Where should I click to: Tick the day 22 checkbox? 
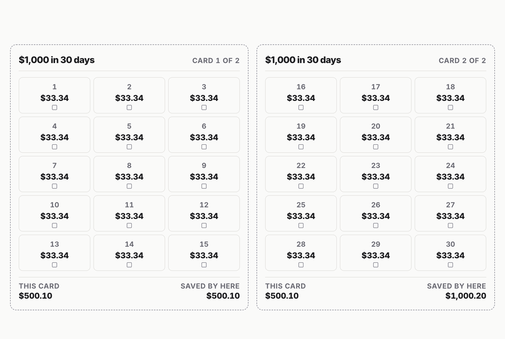(301, 186)
